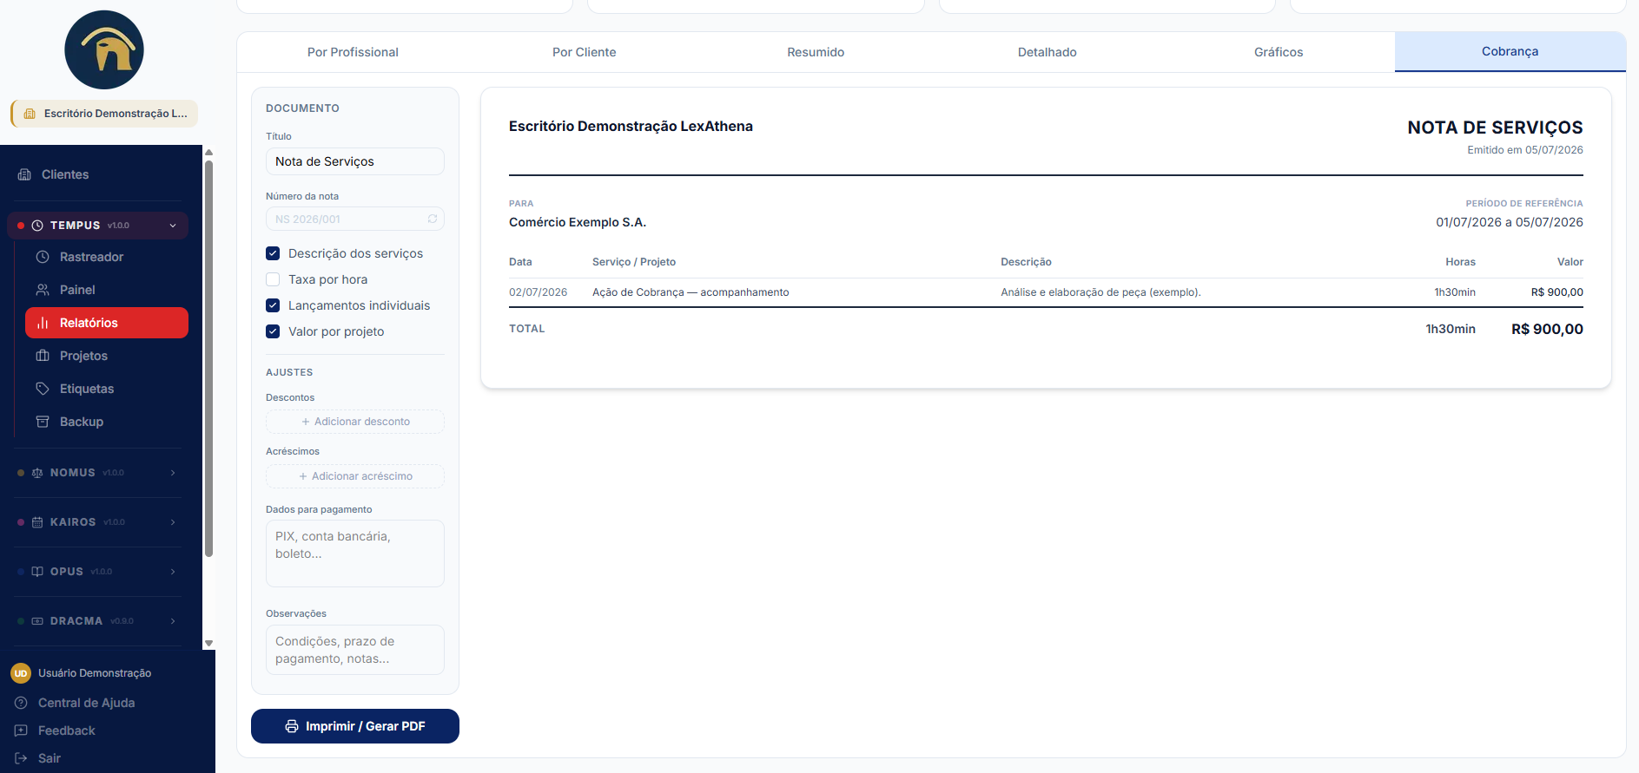Expand the NOMUS module section
This screenshot has width=1639, height=773.
tap(97, 473)
